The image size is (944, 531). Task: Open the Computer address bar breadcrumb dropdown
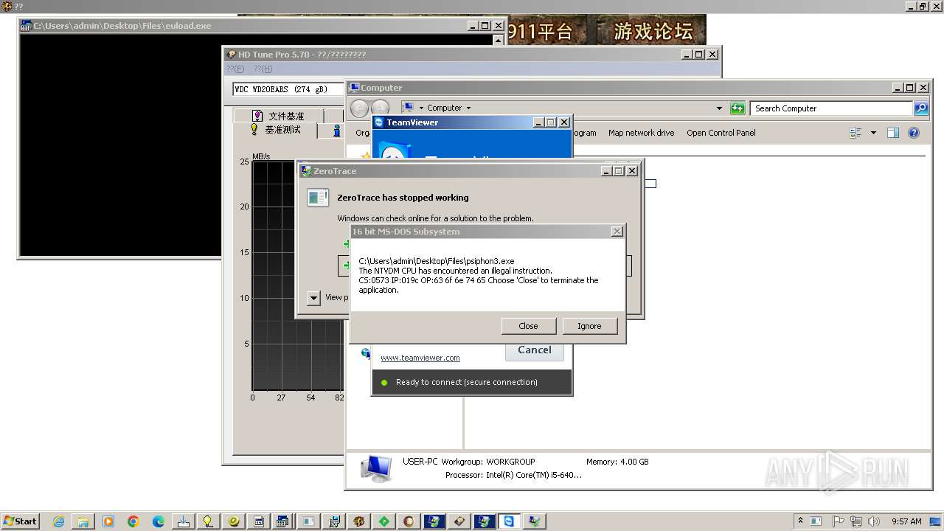[468, 108]
